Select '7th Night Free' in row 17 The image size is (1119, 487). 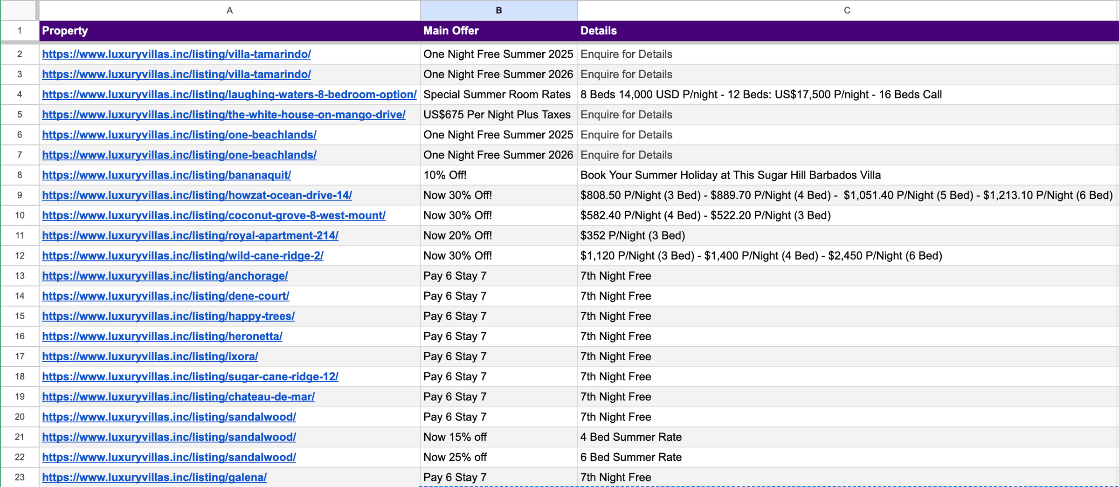click(847, 356)
